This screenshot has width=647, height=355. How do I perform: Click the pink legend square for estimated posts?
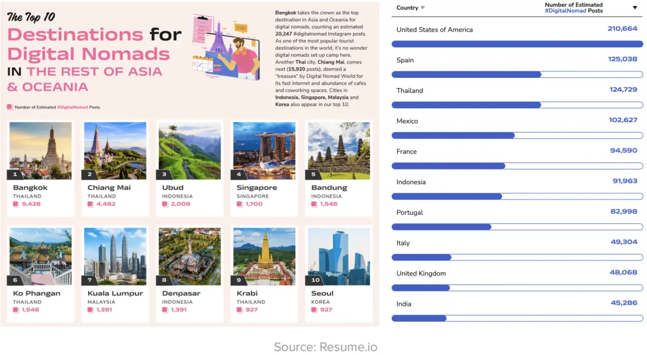[x=10, y=107]
